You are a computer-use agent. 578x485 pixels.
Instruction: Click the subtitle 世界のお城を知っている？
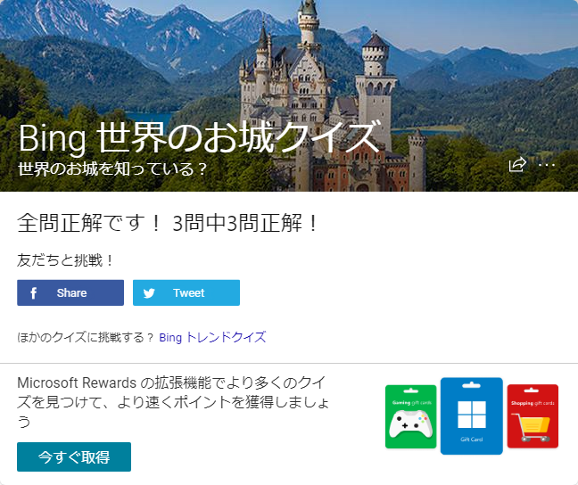click(112, 169)
